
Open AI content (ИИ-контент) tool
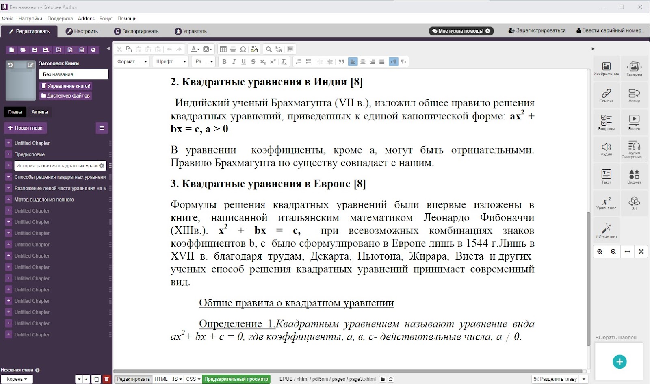pyautogui.click(x=606, y=230)
